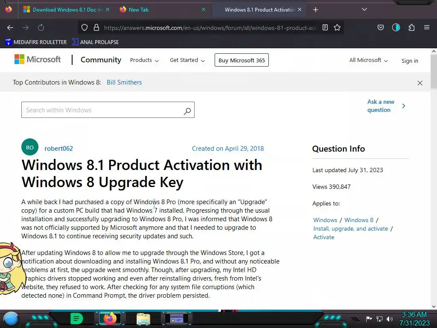Select the Windows 8.1 Product Activation tab
The height and width of the screenshot is (328, 437).
pos(259,10)
